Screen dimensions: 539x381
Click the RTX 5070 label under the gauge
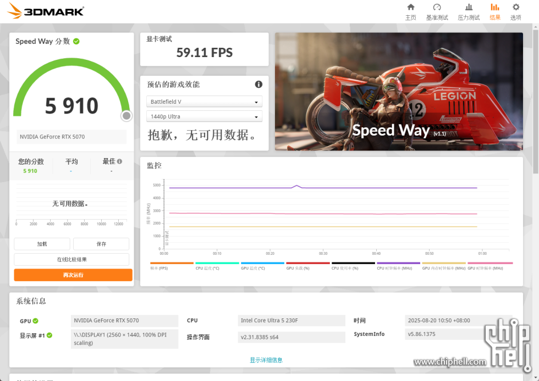coord(71,137)
